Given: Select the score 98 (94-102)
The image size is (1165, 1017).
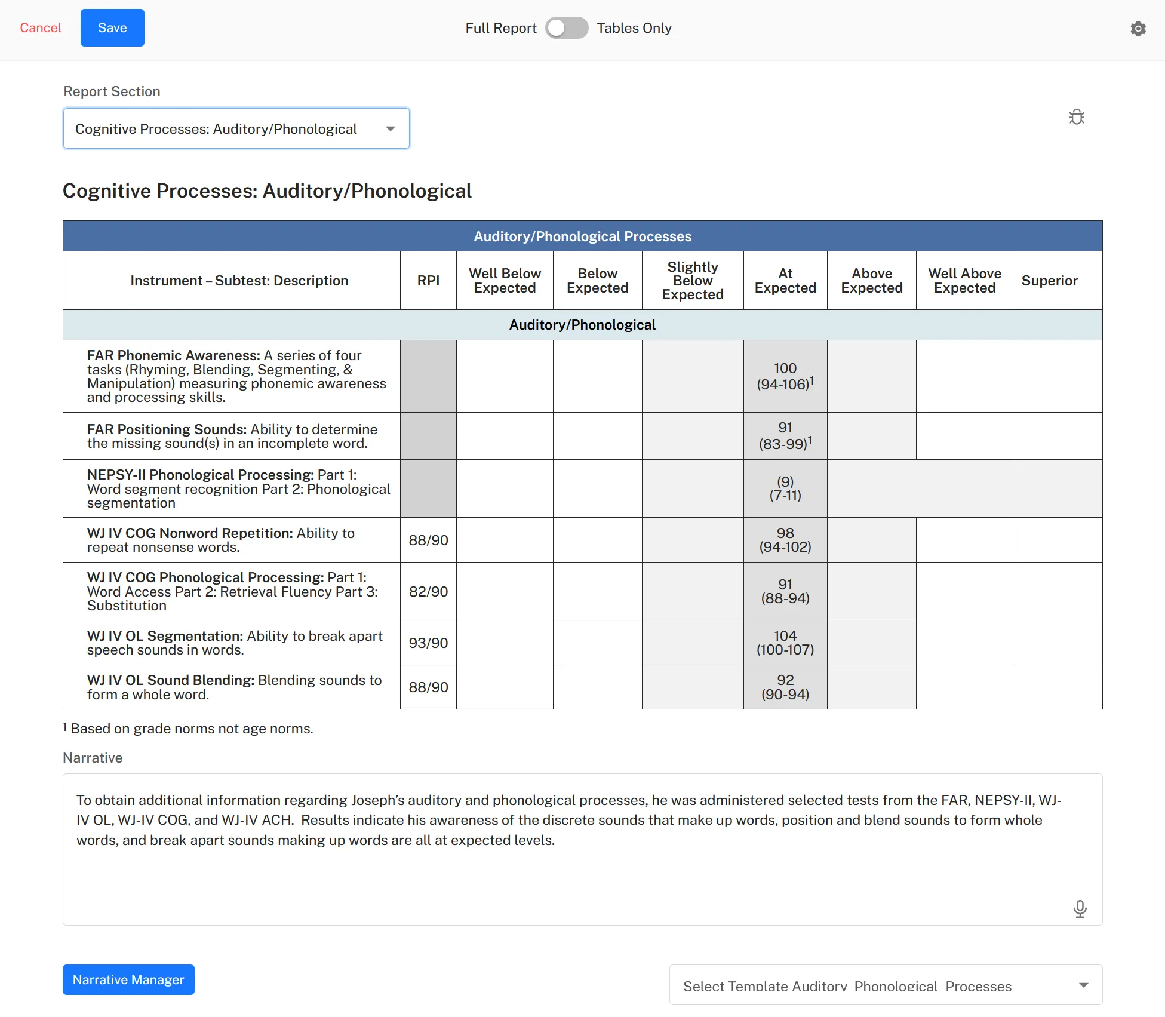Looking at the screenshot, I should (785, 540).
